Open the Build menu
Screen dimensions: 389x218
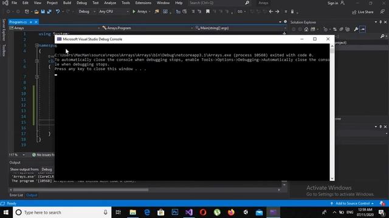67,3
